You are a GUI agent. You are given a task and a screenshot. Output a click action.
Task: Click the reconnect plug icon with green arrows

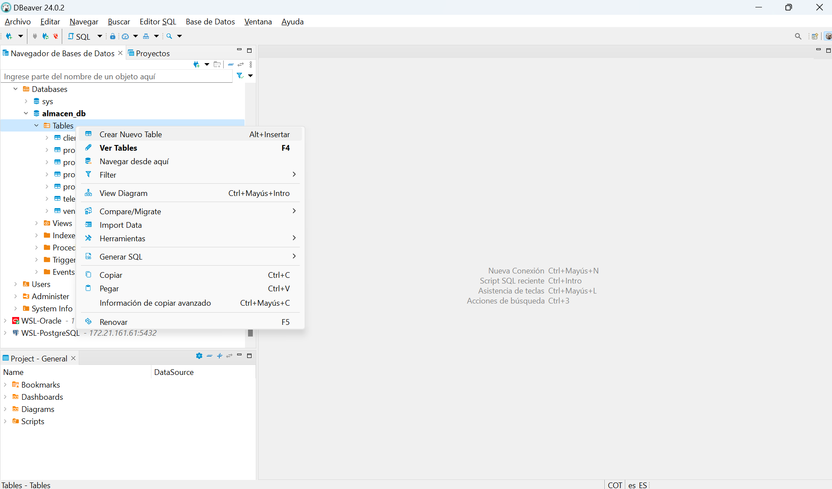pyautogui.click(x=45, y=36)
